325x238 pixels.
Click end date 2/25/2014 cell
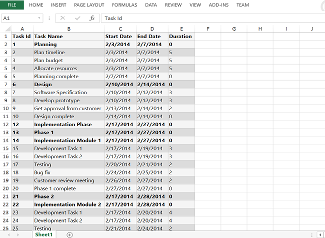(x=152, y=172)
